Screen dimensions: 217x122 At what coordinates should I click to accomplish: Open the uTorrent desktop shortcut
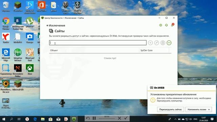29,22
